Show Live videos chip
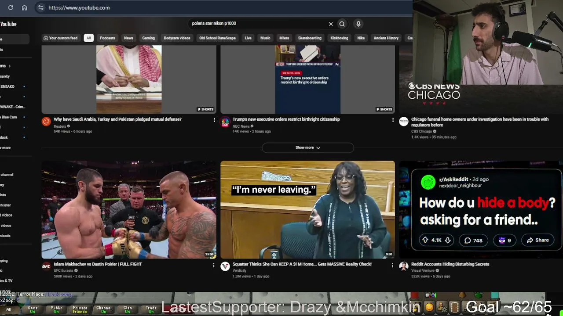Image resolution: width=563 pixels, height=316 pixels. pyautogui.click(x=248, y=38)
